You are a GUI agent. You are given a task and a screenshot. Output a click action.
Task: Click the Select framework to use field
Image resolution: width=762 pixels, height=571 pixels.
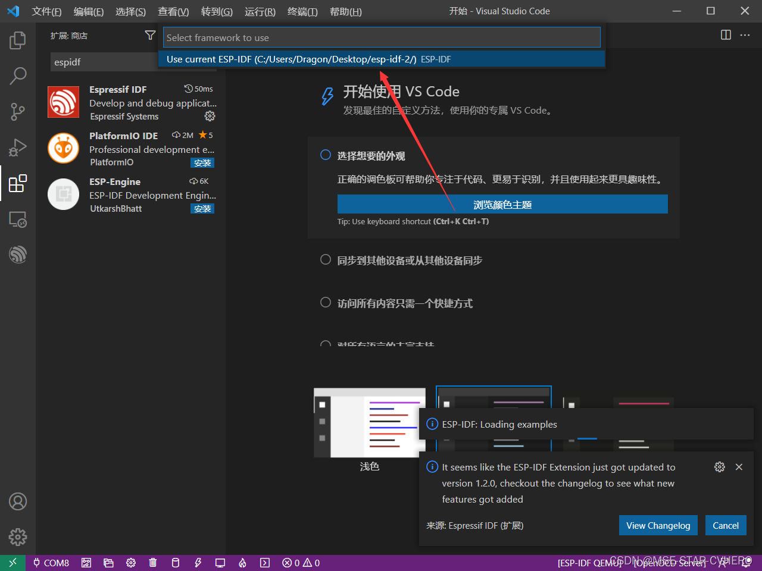[x=382, y=37]
